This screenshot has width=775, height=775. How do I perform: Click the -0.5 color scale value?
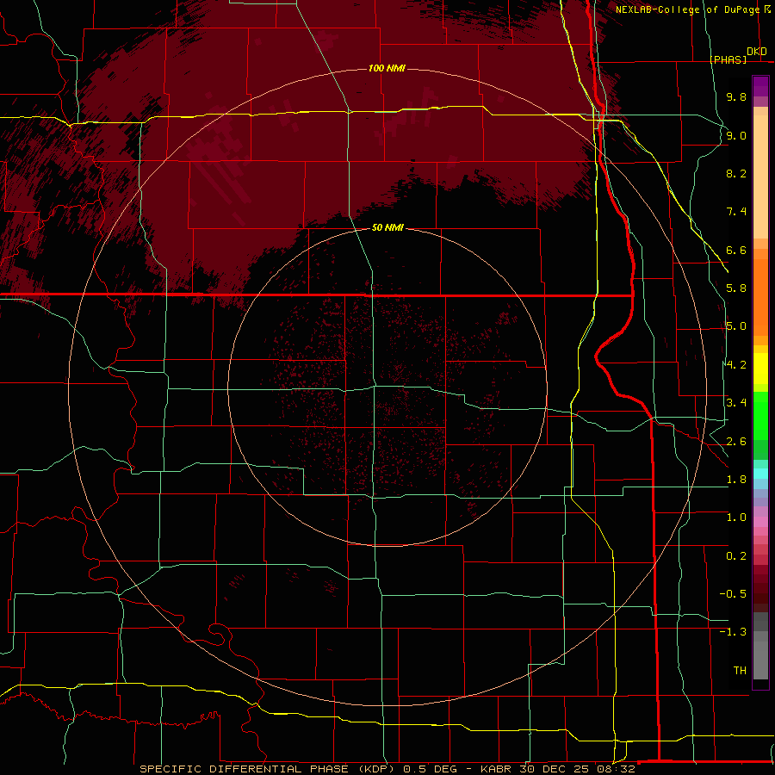[x=733, y=594]
